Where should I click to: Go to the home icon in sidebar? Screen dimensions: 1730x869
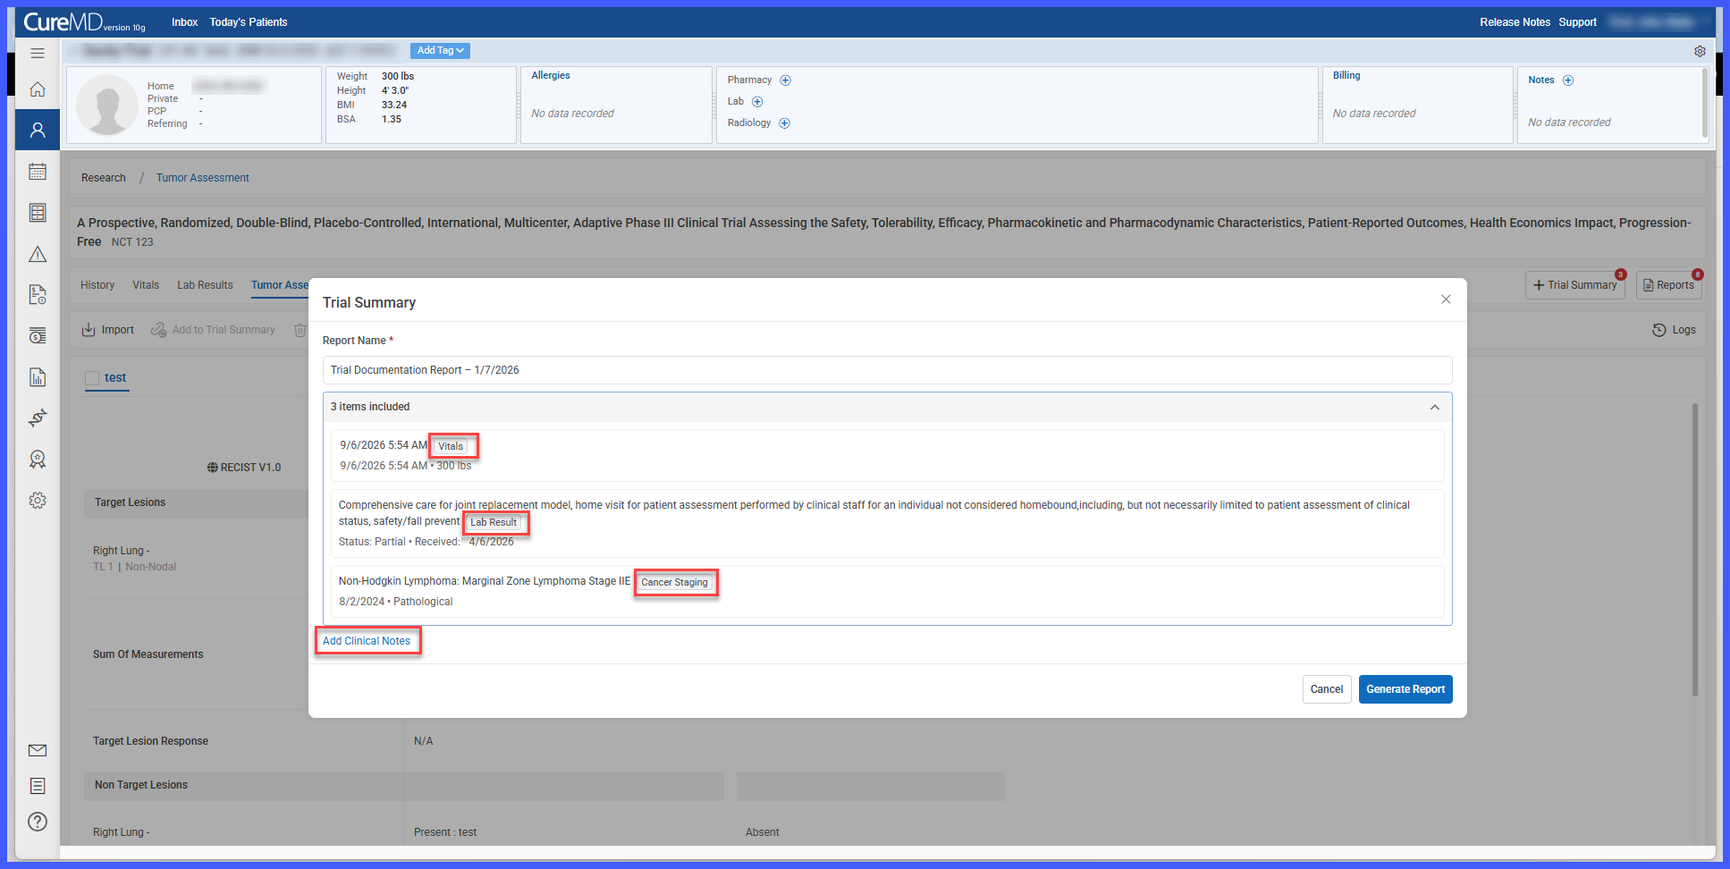coord(38,89)
